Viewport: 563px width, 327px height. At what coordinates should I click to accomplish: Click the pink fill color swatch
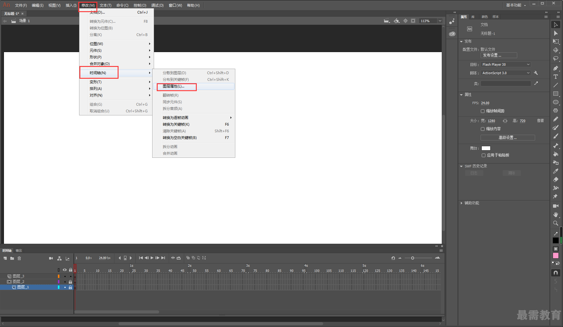(x=555, y=256)
